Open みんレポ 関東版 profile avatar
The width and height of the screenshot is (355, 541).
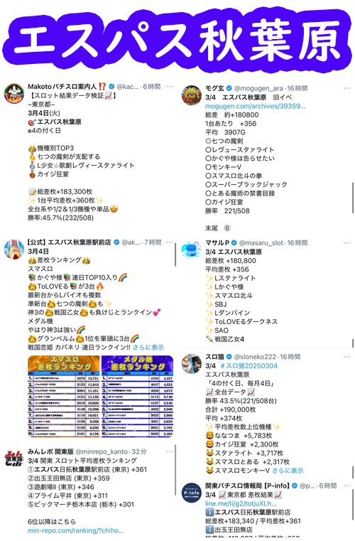[13, 459]
